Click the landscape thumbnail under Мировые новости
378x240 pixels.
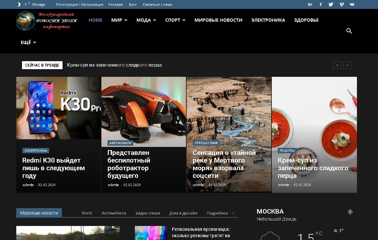[68, 233]
